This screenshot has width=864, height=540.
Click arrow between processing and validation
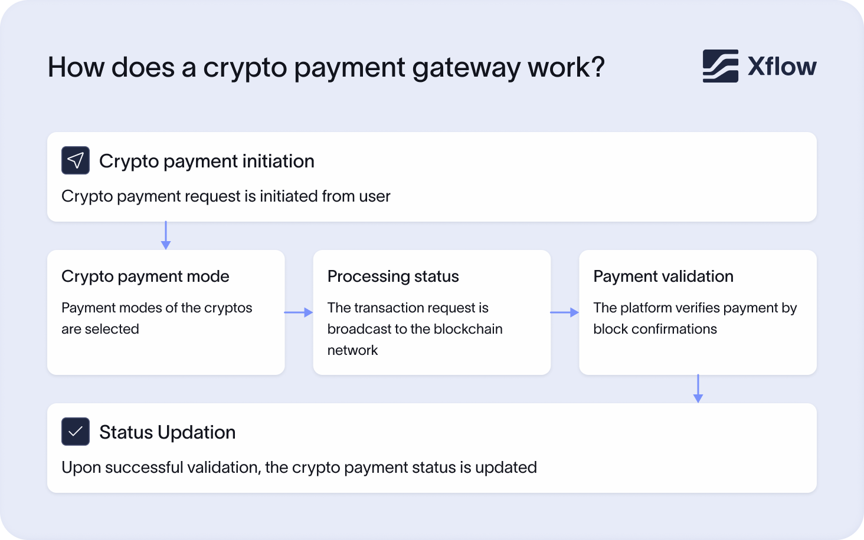pyautogui.click(x=565, y=312)
